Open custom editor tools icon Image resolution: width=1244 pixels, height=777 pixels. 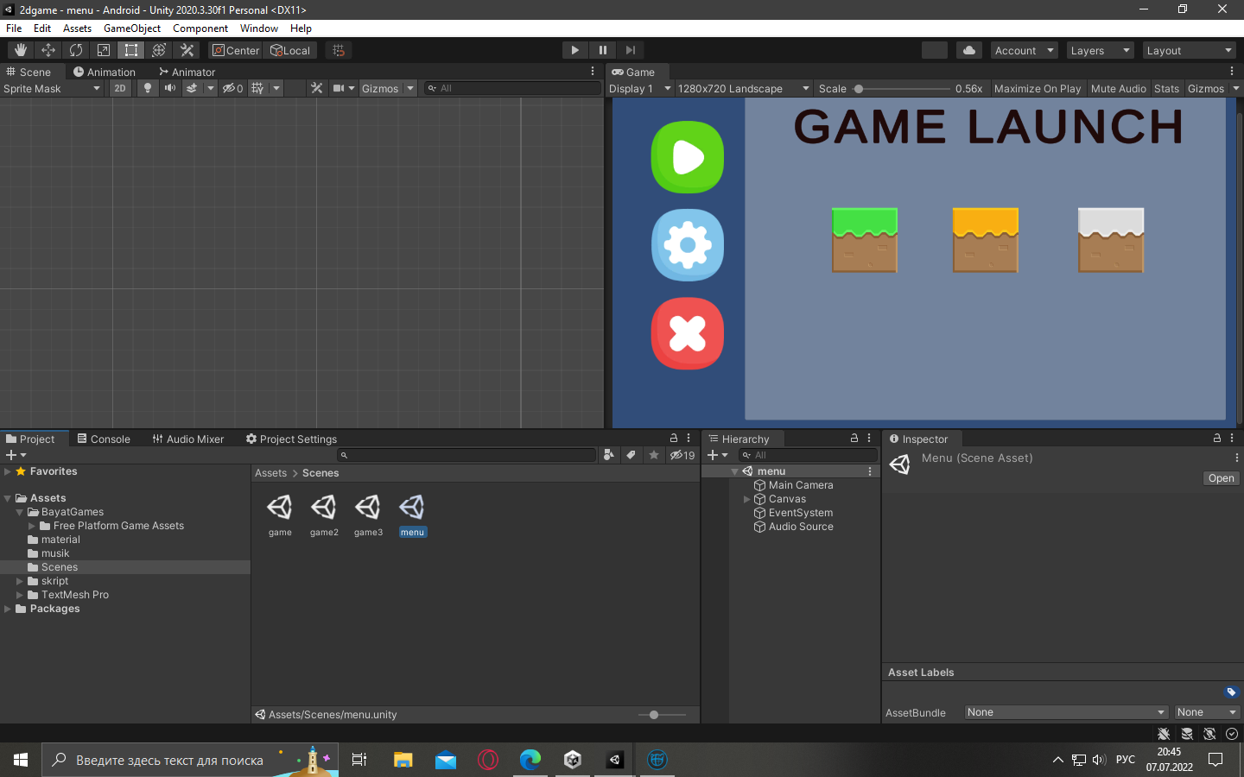coord(187,50)
